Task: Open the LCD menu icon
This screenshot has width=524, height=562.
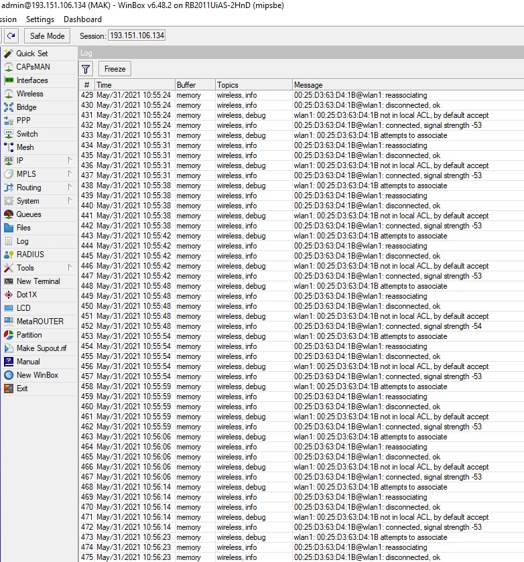Action: 9,308
